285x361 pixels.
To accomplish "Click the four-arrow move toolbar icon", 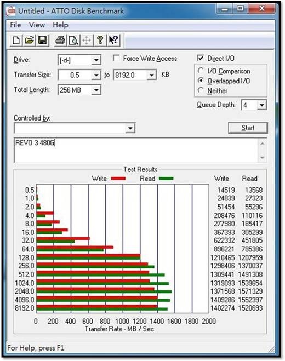I will click(x=87, y=41).
